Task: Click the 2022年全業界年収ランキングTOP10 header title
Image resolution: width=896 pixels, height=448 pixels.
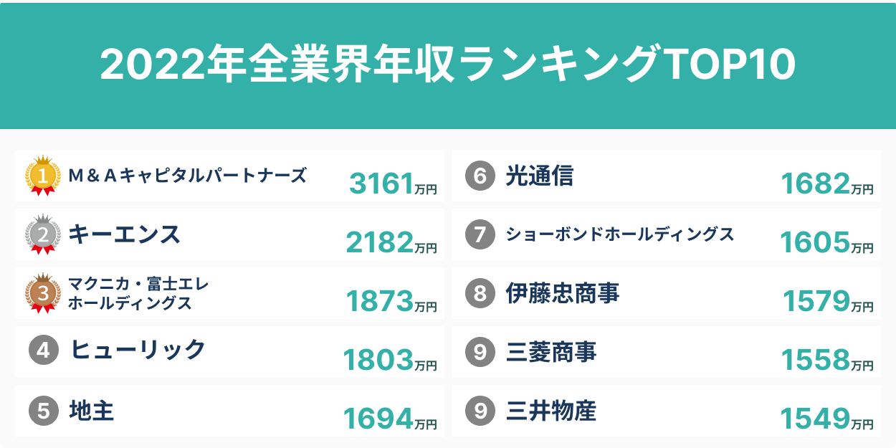Action: tap(448, 65)
